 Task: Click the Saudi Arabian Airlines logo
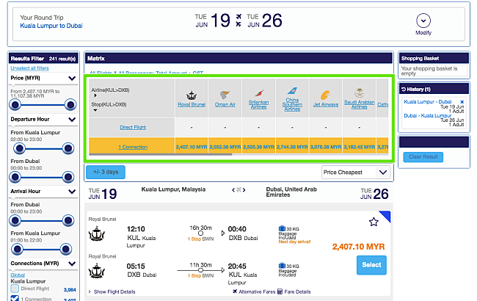[360, 93]
